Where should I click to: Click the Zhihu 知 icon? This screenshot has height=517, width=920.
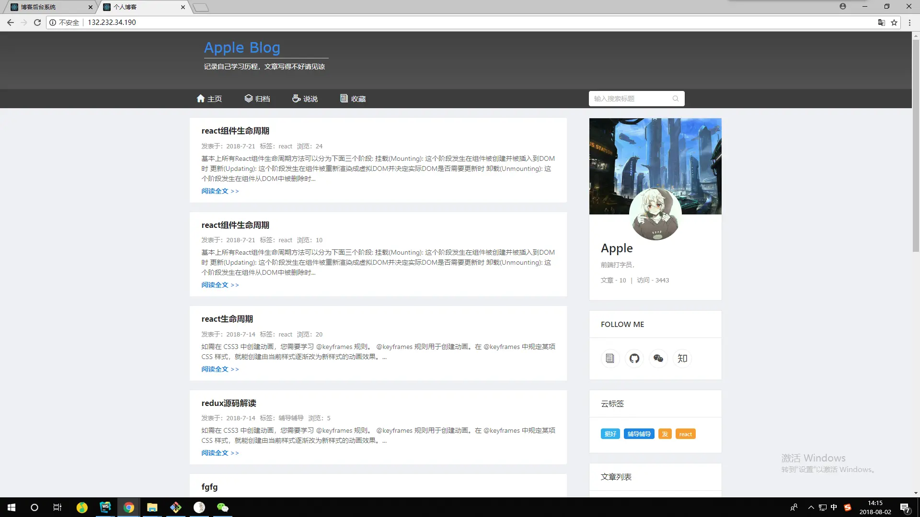(x=682, y=359)
